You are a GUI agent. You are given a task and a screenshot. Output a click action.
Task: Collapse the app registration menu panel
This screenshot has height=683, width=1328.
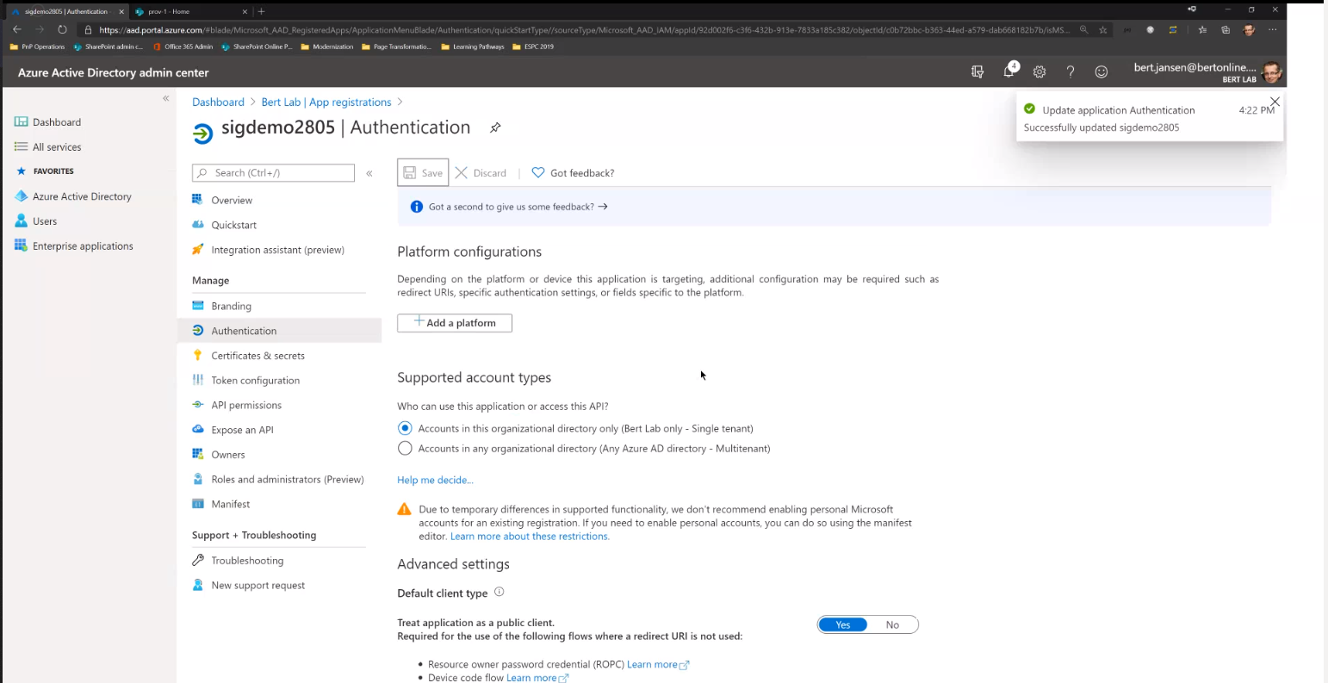pyautogui.click(x=369, y=172)
